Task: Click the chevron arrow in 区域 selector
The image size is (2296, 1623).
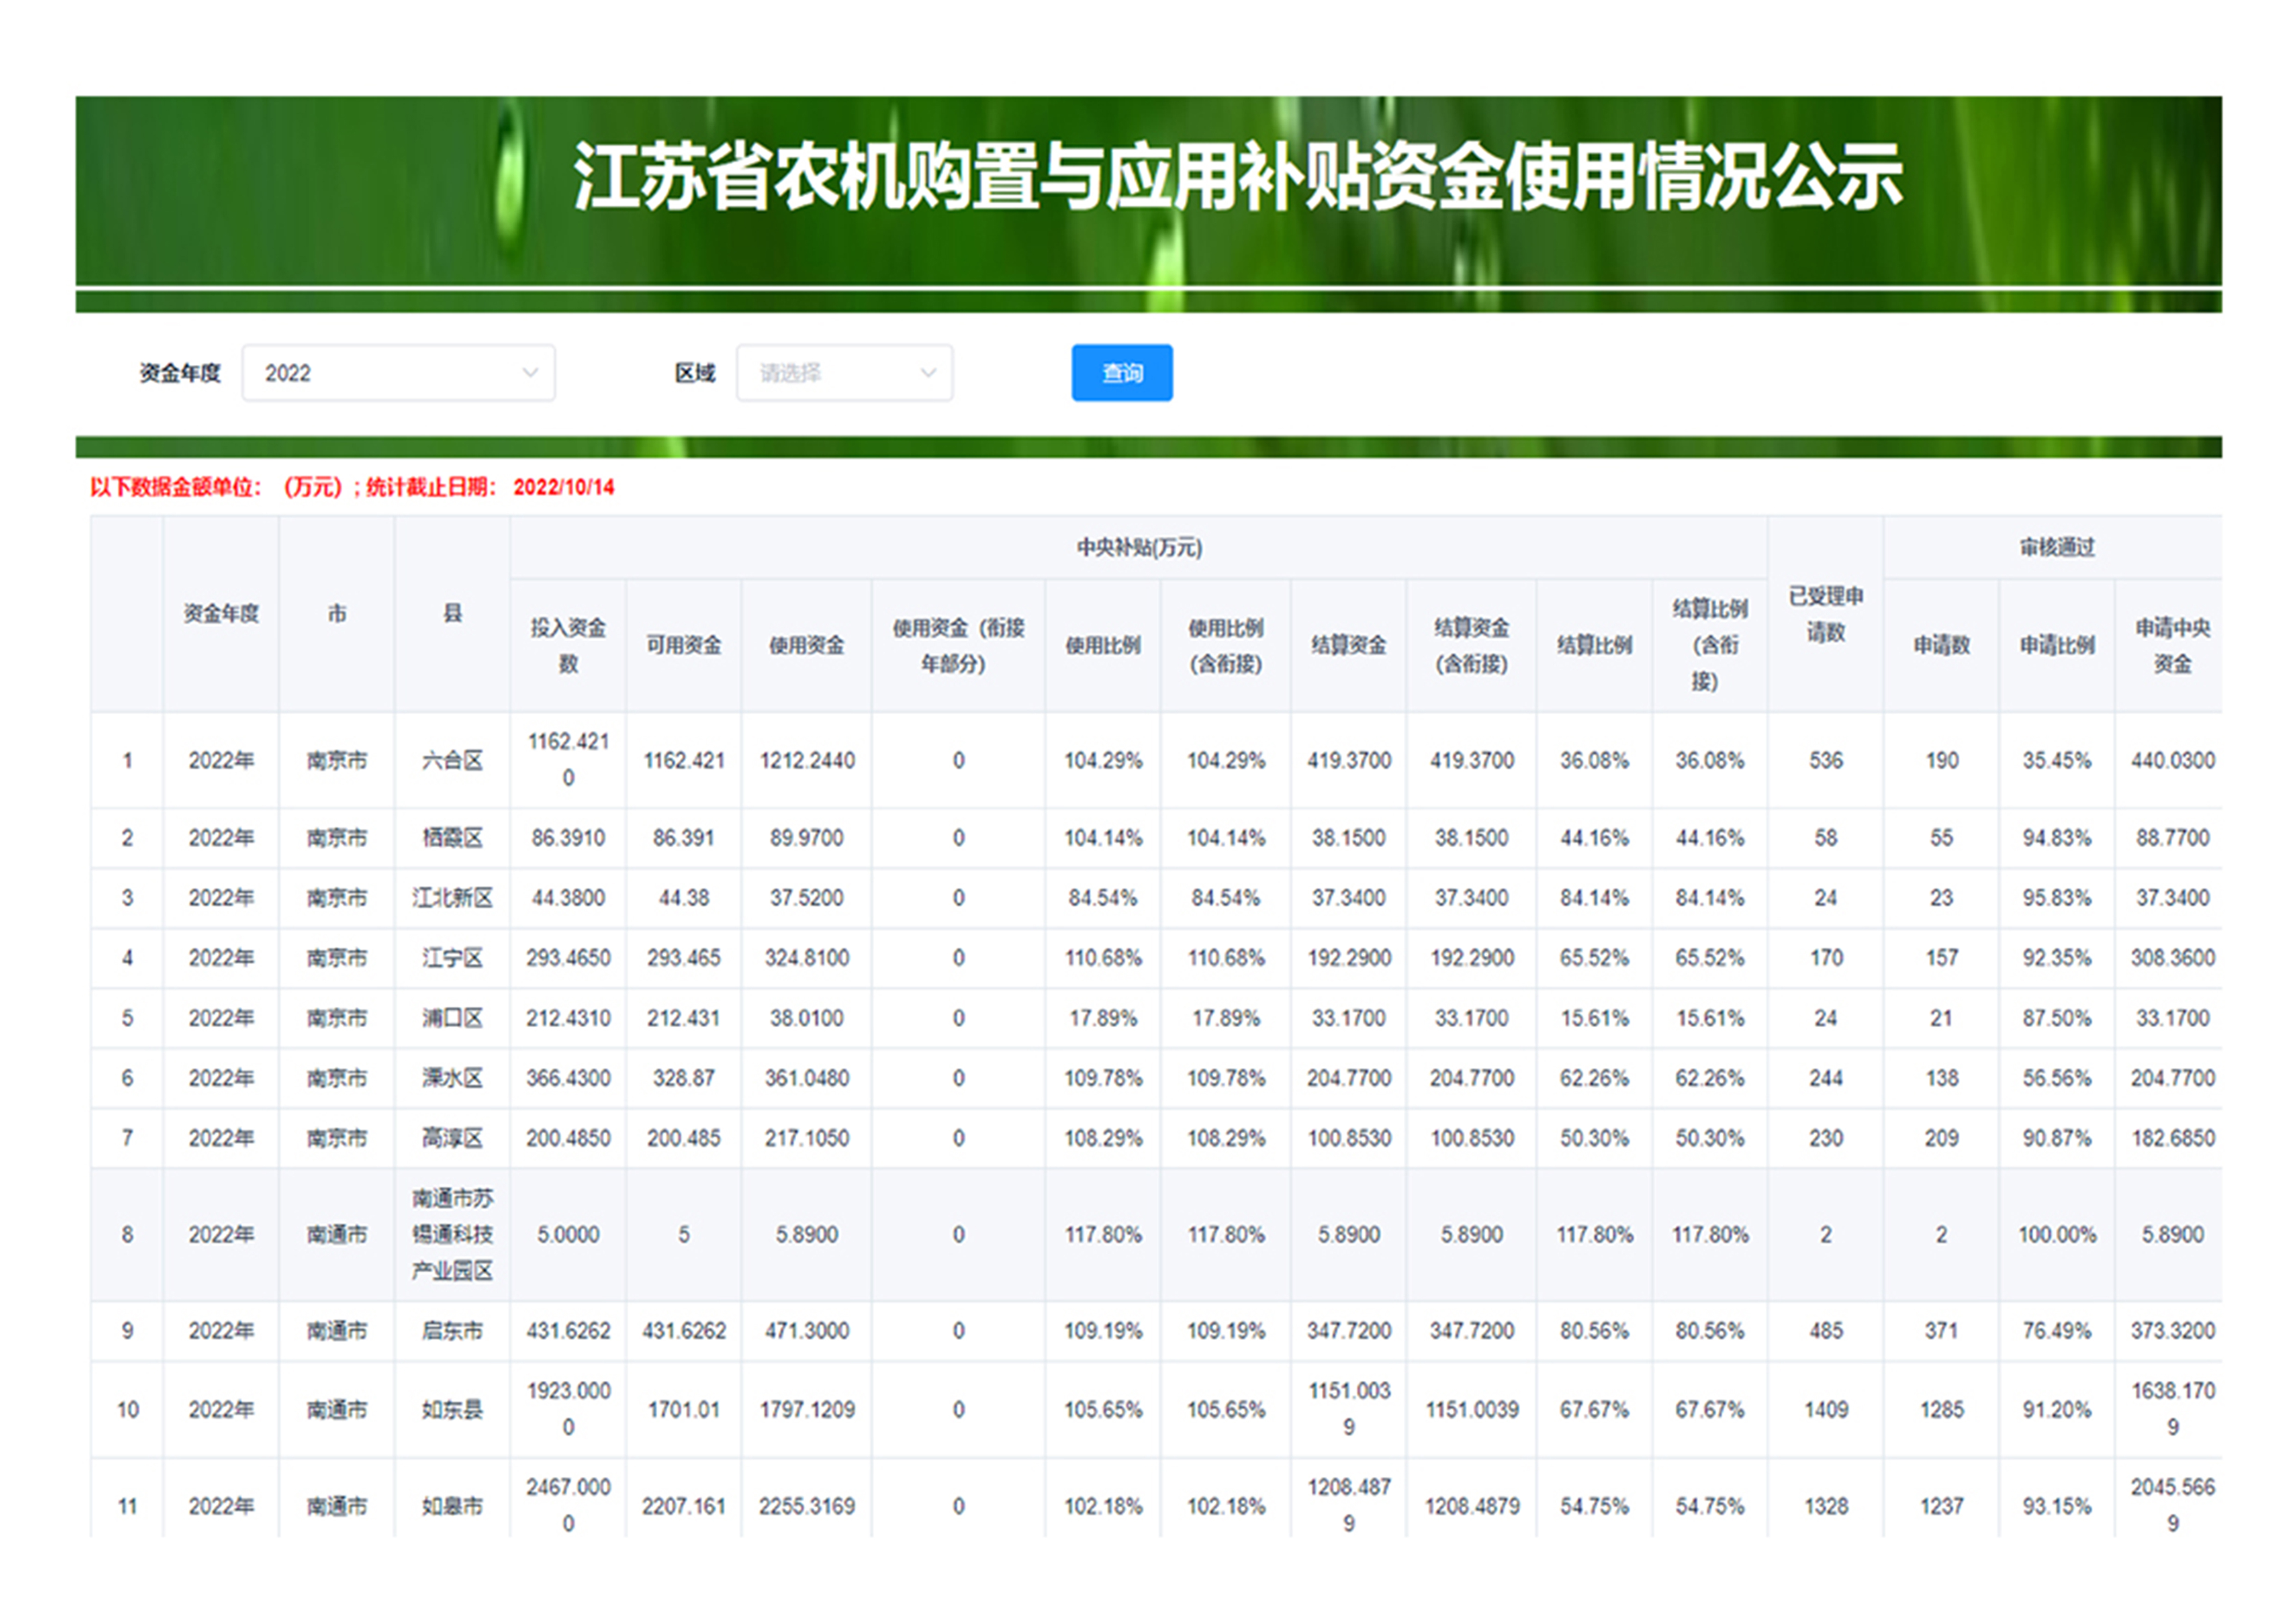Action: 928,373
